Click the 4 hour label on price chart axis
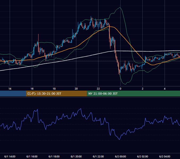This screenshot has width=180, height=159. (165, 89)
